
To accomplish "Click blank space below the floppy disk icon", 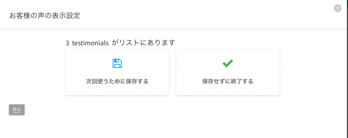I will coord(117,73).
